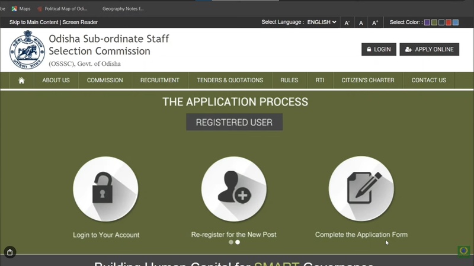
Task: Click the LOGIN button
Action: tap(379, 49)
